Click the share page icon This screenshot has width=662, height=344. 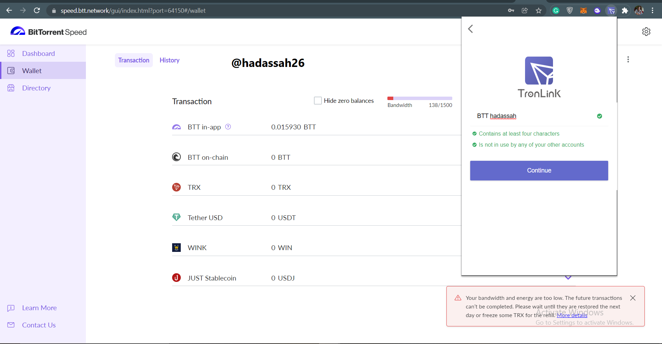point(525,11)
